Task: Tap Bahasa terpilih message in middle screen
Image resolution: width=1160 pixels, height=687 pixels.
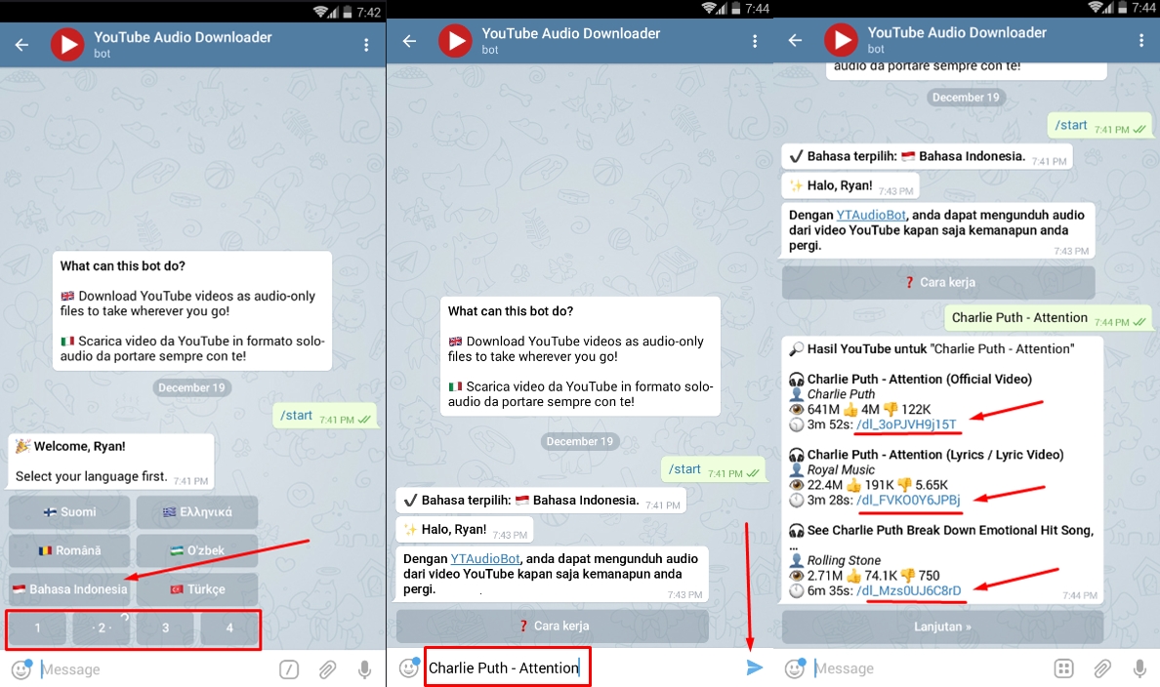Action: pos(542,501)
